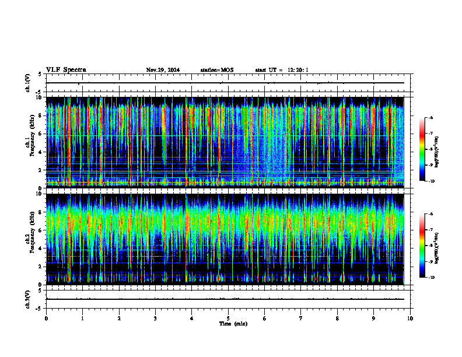Click the time axis tick label "2"
This screenshot has width=462, height=357.
coord(119,318)
